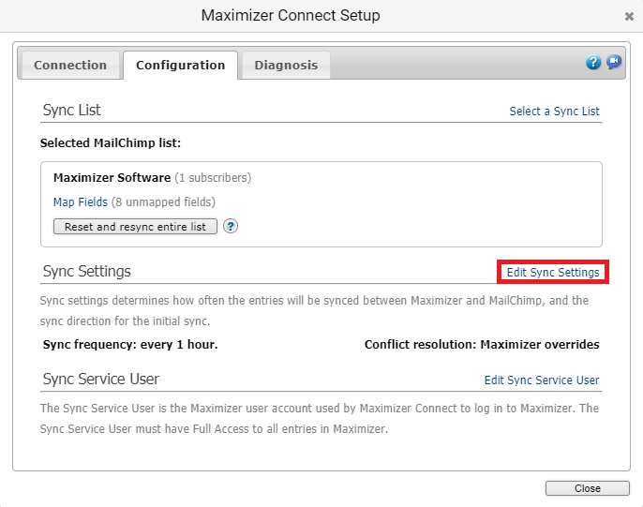This screenshot has width=643, height=507.
Task: Select the Configuration tab
Action: pyautogui.click(x=180, y=65)
